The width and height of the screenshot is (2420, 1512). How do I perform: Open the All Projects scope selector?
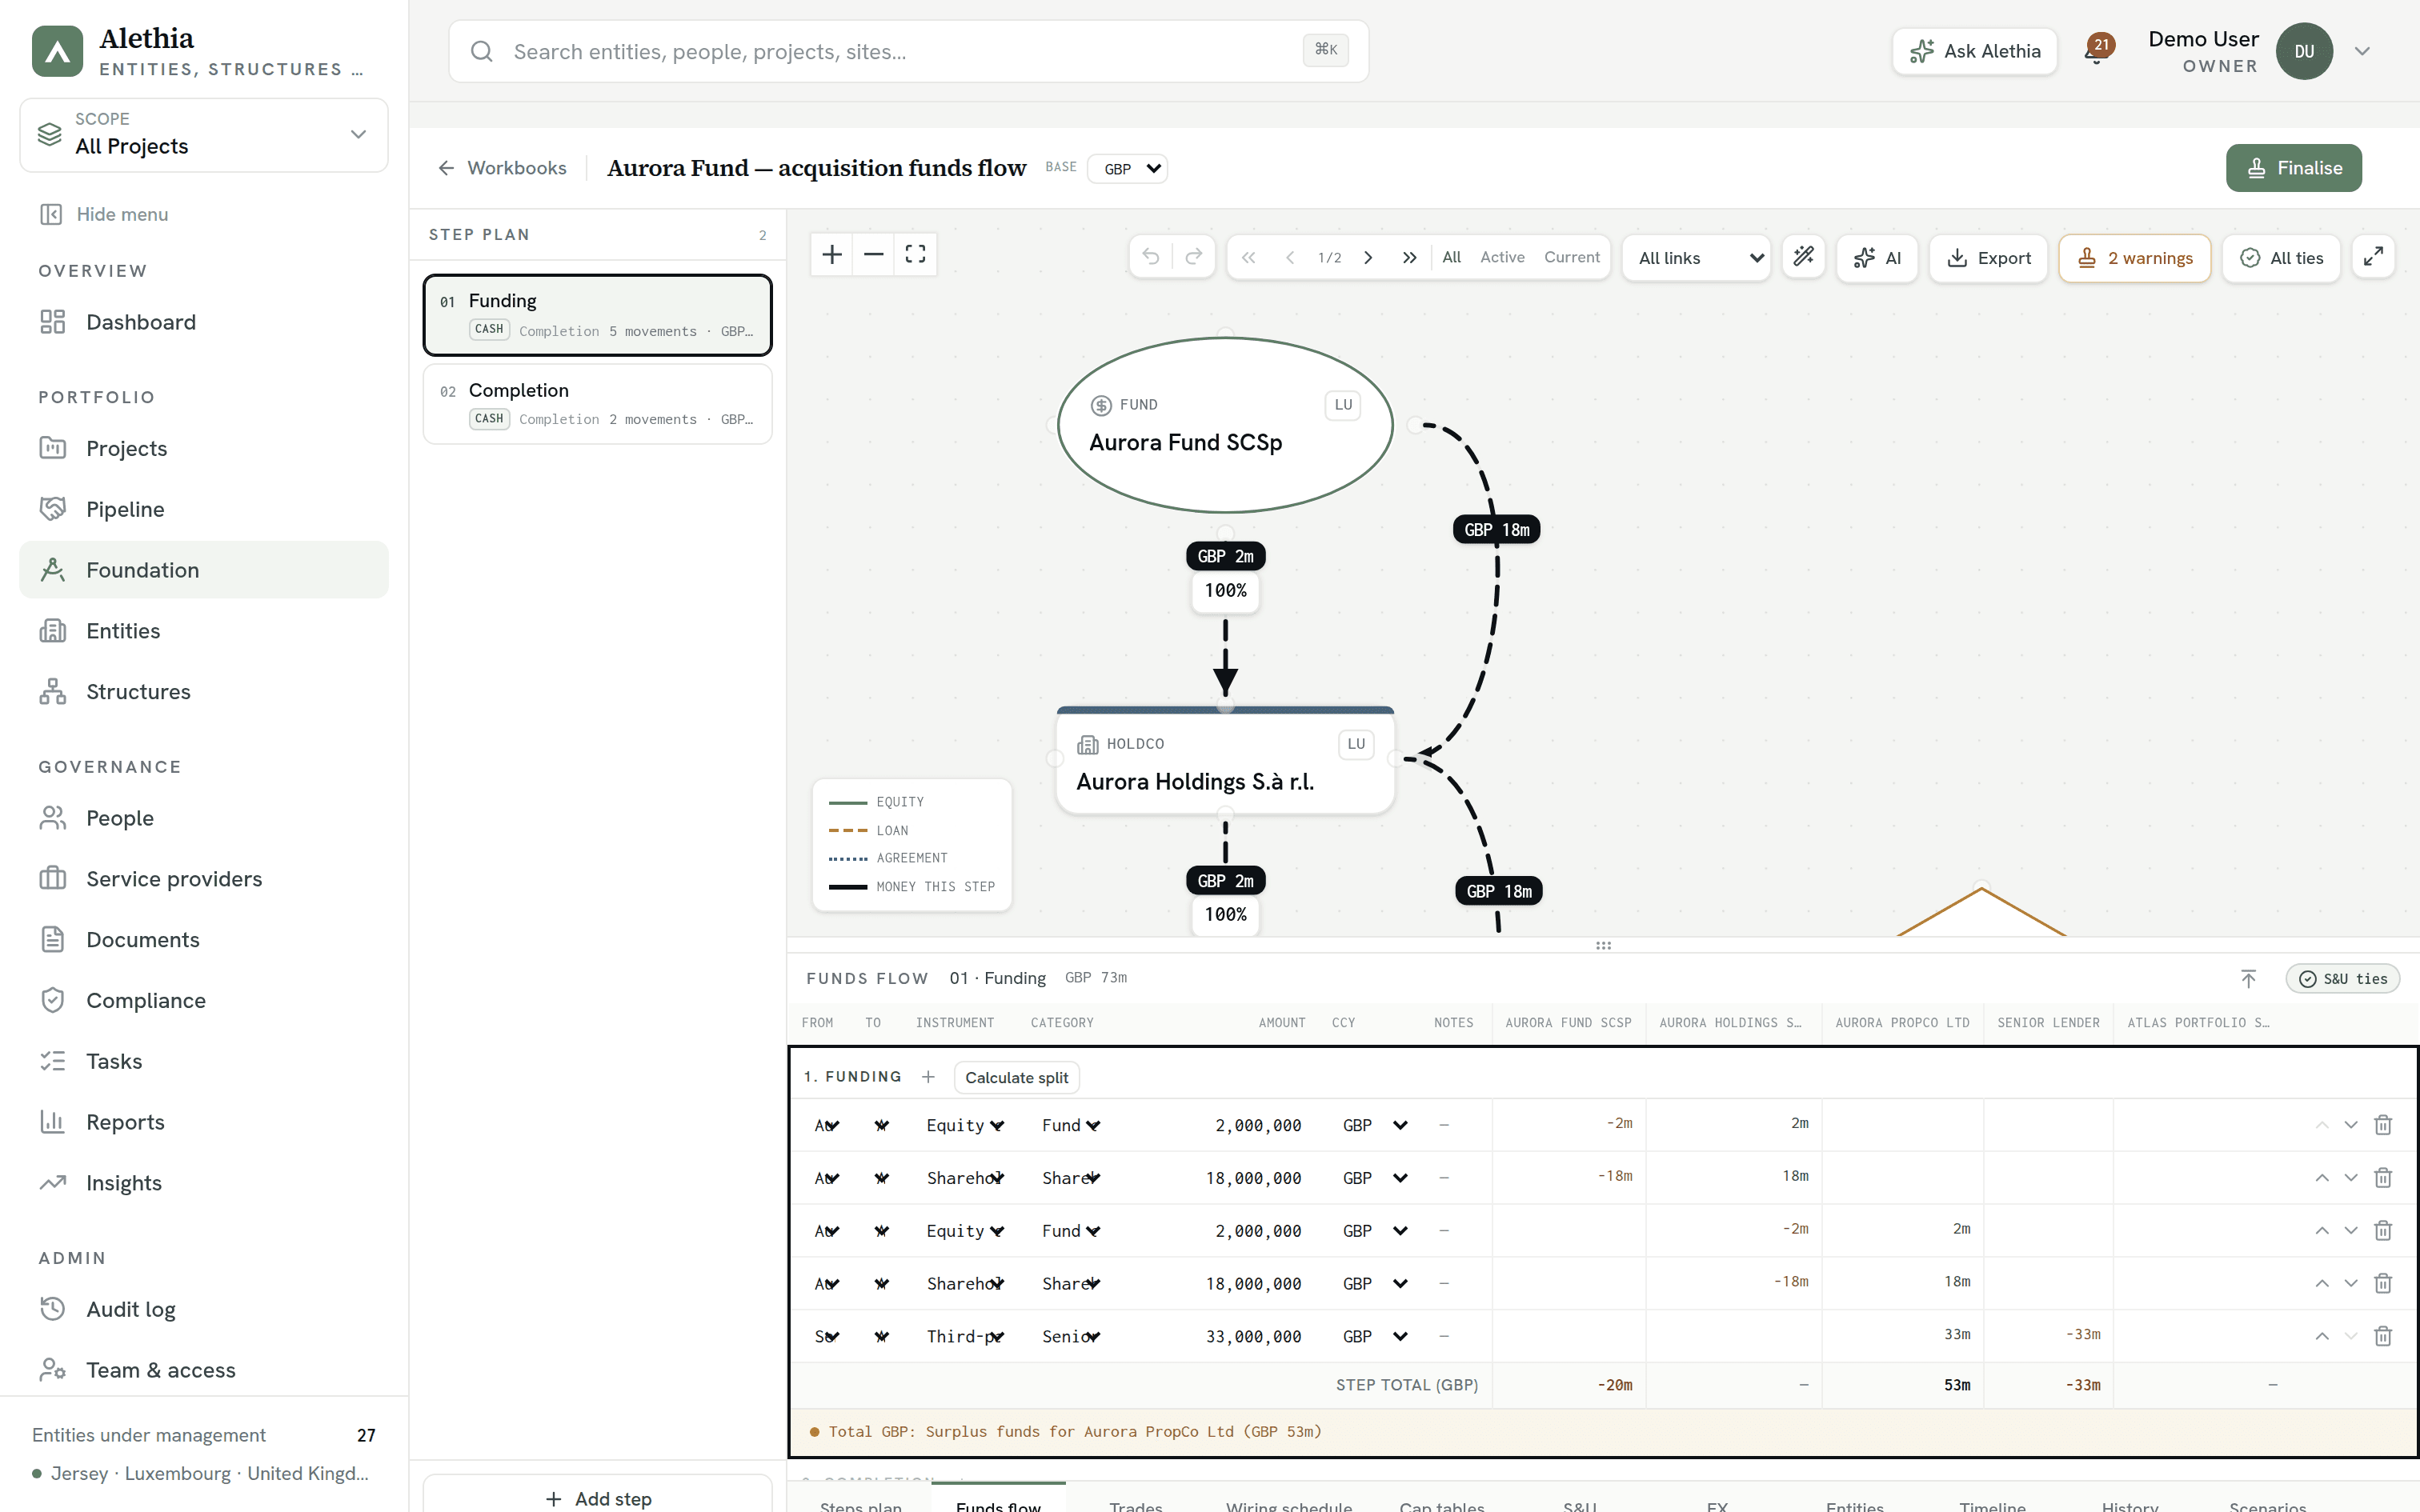click(204, 135)
